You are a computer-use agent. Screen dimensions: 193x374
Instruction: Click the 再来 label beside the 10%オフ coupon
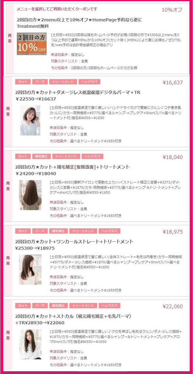(x=10, y=38)
